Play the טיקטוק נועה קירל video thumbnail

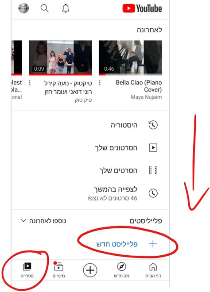pos(60,58)
